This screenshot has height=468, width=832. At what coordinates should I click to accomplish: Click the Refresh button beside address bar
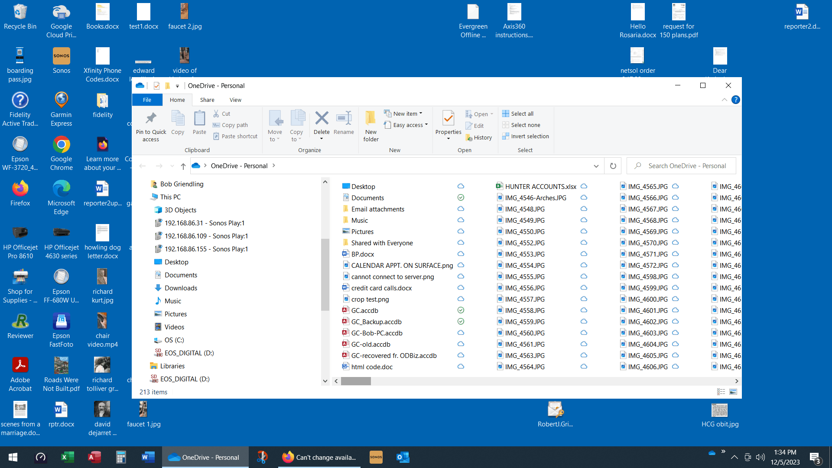coord(613,166)
